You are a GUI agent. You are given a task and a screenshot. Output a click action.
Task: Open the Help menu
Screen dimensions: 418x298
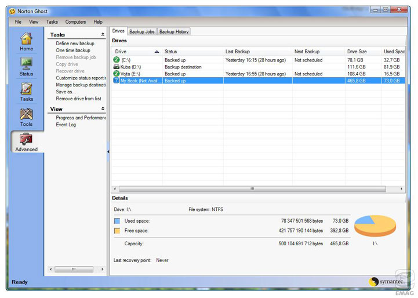[98, 22]
